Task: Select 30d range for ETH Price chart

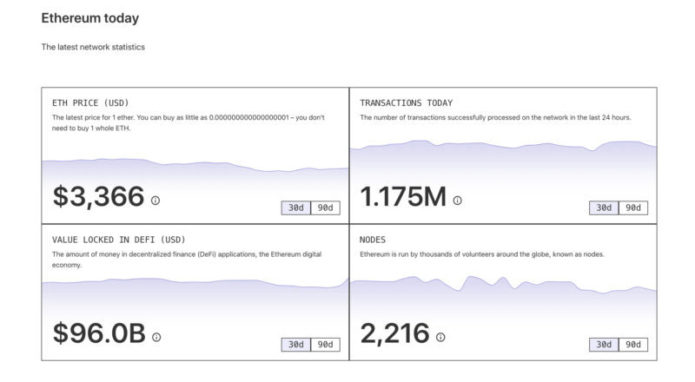Action: [x=295, y=207]
